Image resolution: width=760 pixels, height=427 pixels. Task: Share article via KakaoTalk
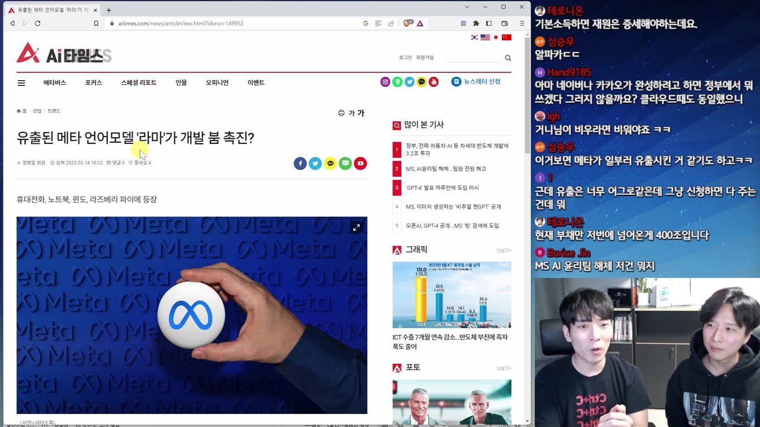(330, 163)
